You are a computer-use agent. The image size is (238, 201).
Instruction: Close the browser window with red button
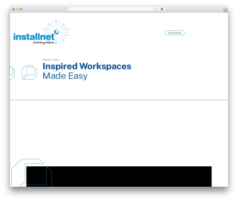tap(14, 9)
